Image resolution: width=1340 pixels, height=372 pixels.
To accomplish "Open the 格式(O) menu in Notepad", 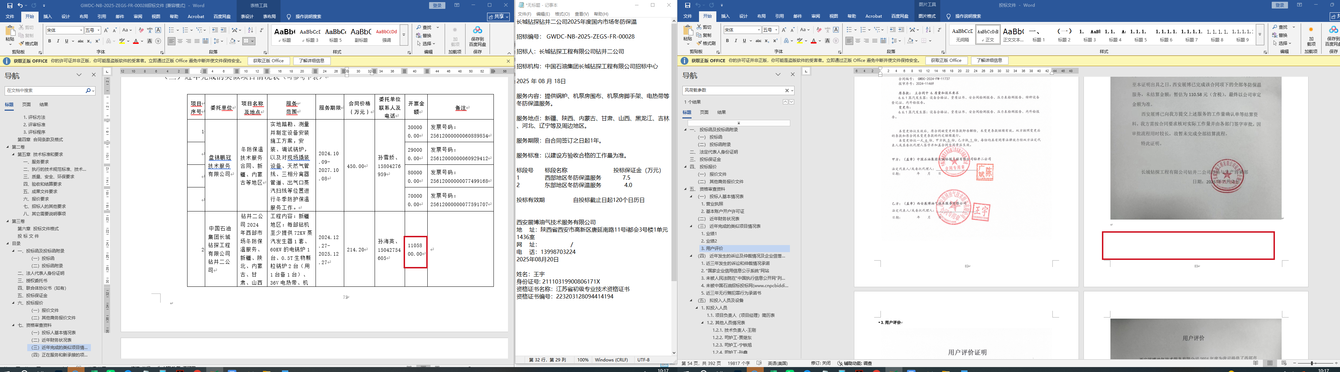I will point(562,14).
